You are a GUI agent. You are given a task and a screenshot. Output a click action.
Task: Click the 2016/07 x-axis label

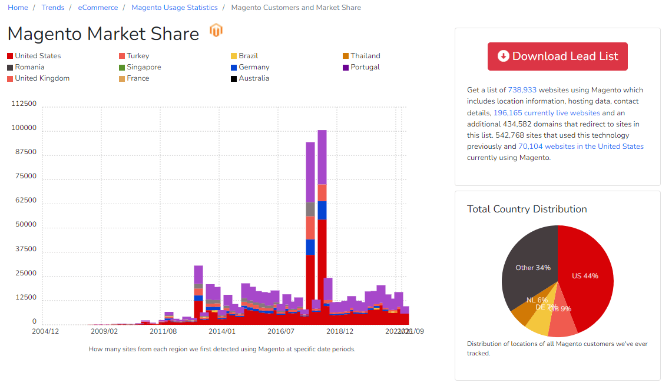[281, 331]
